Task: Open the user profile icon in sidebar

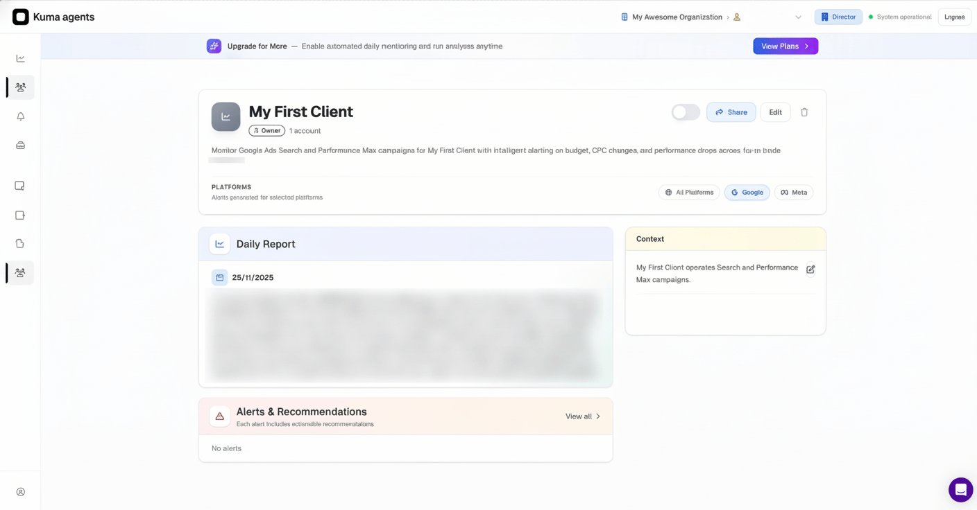Action: 21,492
